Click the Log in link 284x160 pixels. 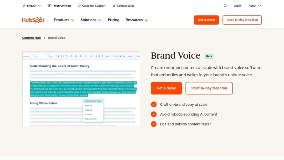[237, 6]
